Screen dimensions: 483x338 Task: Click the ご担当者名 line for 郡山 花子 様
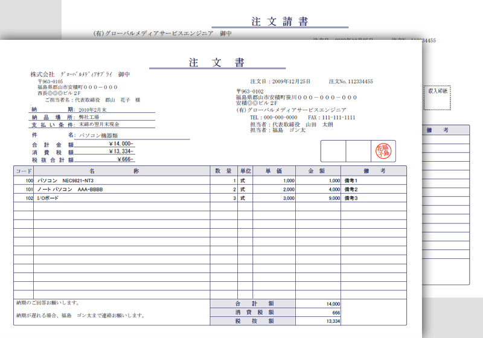[x=93, y=100]
